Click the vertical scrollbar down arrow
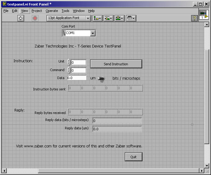Image resolution: width=211 pixels, height=175 pixels. (206, 165)
